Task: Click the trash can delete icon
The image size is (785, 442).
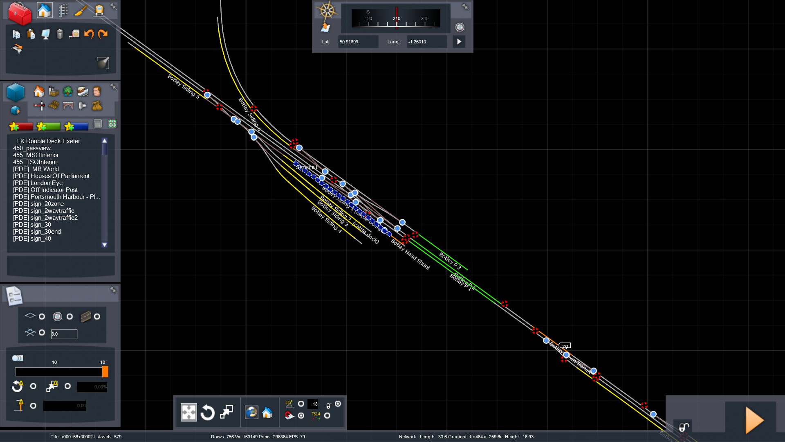Action: pyautogui.click(x=60, y=34)
